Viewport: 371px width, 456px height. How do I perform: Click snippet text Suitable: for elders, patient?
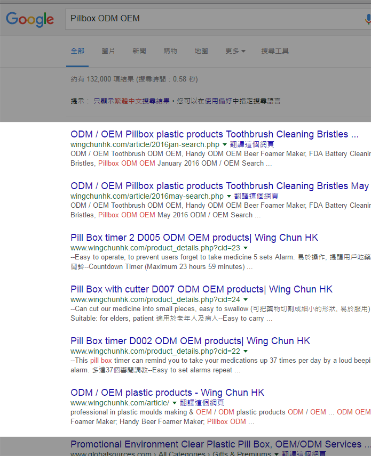(x=112, y=319)
